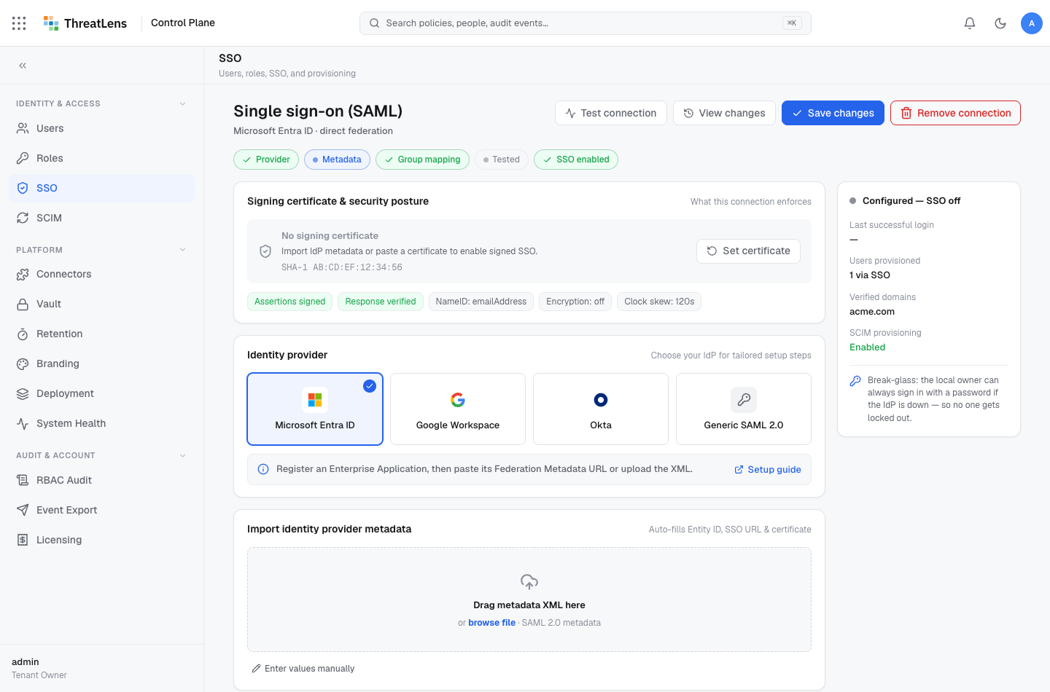
Task: Open Event Export page
Action: pyautogui.click(x=102, y=510)
